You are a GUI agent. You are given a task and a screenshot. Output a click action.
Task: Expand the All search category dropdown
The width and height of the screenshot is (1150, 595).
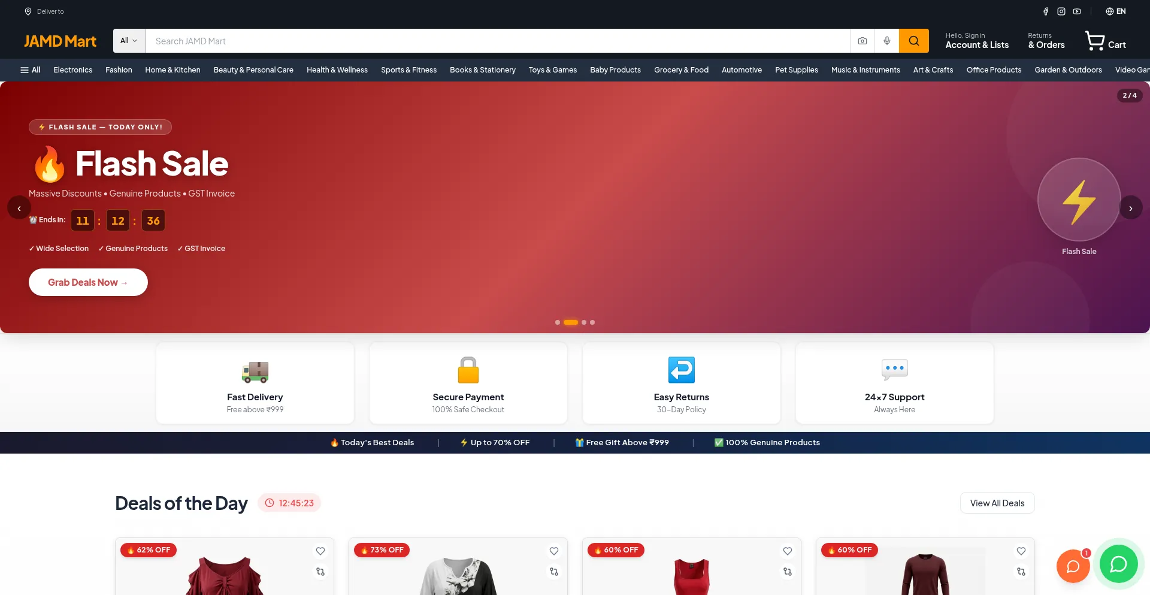point(129,41)
